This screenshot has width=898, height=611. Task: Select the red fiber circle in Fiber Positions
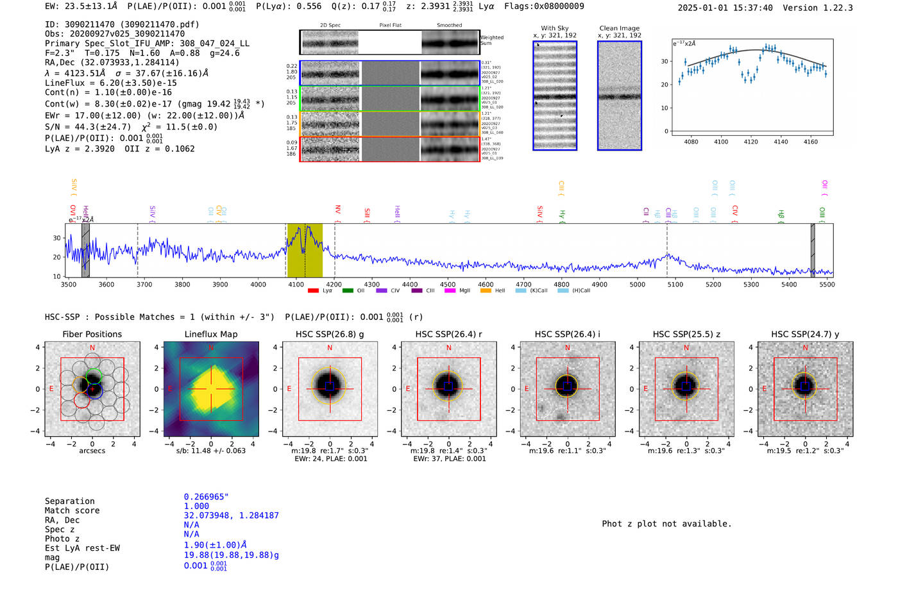click(82, 399)
